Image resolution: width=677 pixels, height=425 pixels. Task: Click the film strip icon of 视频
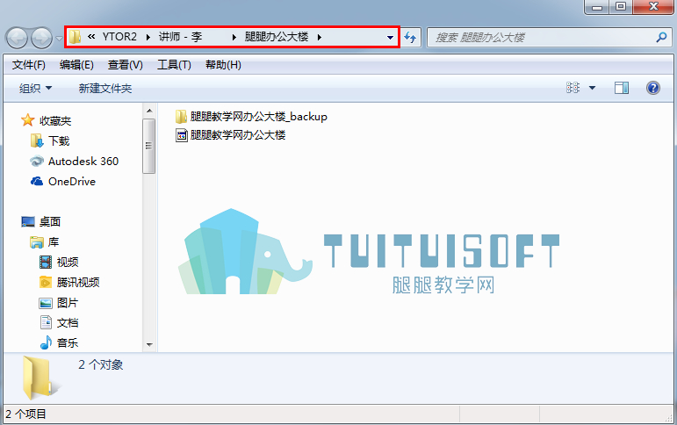(46, 263)
